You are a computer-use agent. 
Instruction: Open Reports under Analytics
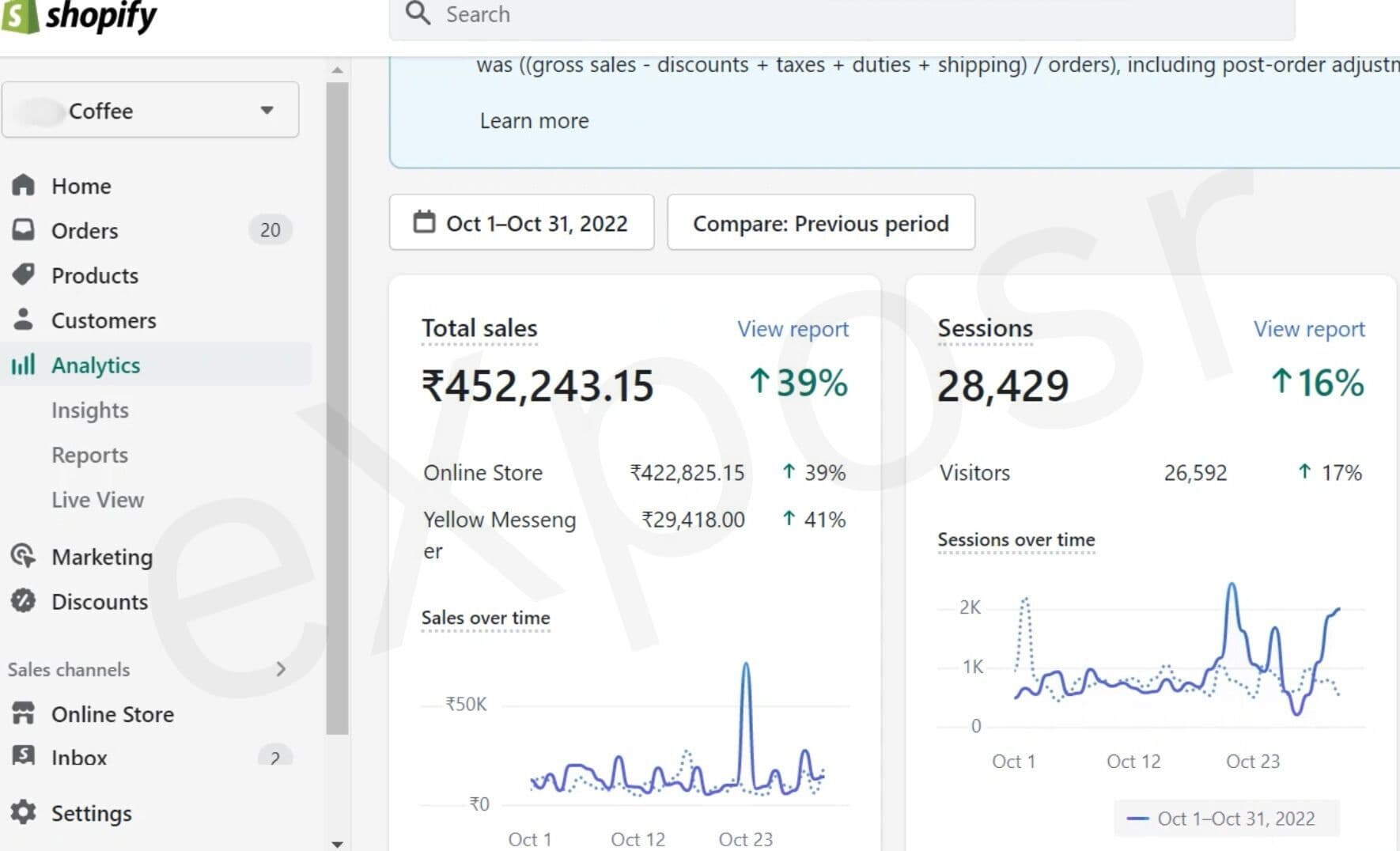point(89,456)
